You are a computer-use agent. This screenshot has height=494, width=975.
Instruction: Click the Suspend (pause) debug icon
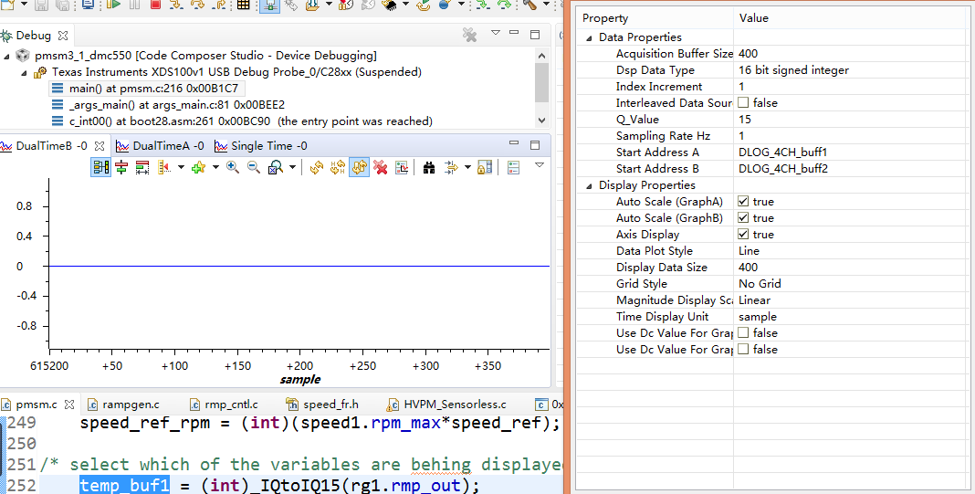(x=134, y=5)
